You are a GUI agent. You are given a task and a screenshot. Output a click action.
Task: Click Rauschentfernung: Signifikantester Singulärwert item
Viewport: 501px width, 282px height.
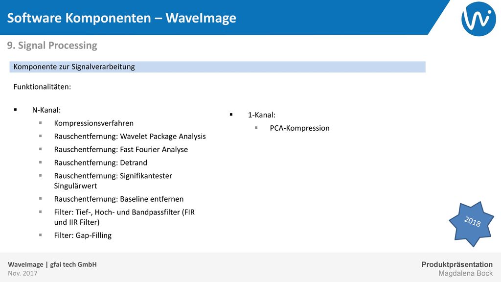113,181
